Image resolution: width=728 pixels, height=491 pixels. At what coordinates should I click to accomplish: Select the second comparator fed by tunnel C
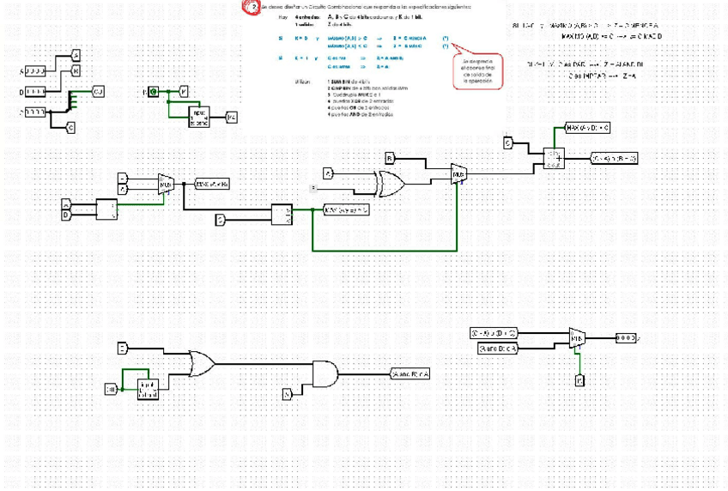coord(282,215)
